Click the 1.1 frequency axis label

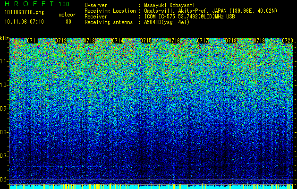click(4, 61)
